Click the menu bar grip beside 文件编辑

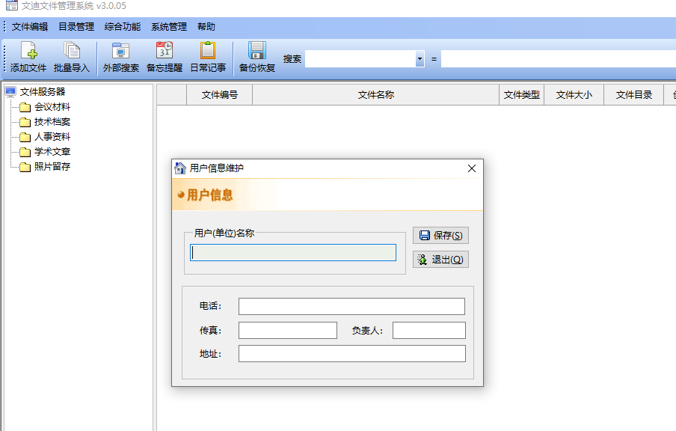[4, 27]
